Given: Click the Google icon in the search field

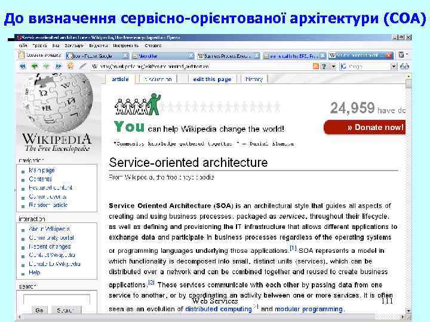Looking at the screenshot, I should click(x=343, y=66).
